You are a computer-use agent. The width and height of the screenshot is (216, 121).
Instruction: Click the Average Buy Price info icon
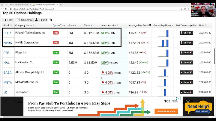coord(150,25)
